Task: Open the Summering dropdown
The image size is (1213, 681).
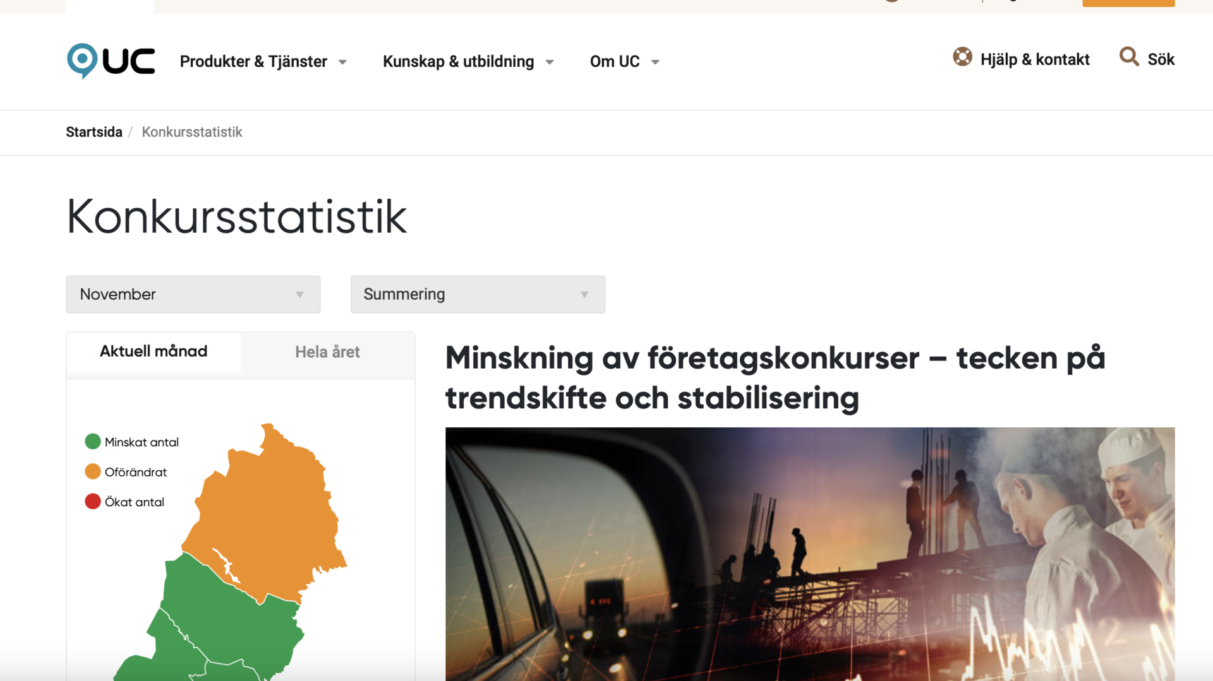Action: click(478, 294)
